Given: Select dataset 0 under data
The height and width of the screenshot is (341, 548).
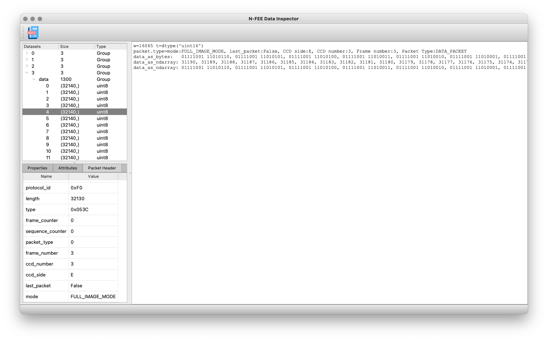Looking at the screenshot, I should (x=75, y=86).
